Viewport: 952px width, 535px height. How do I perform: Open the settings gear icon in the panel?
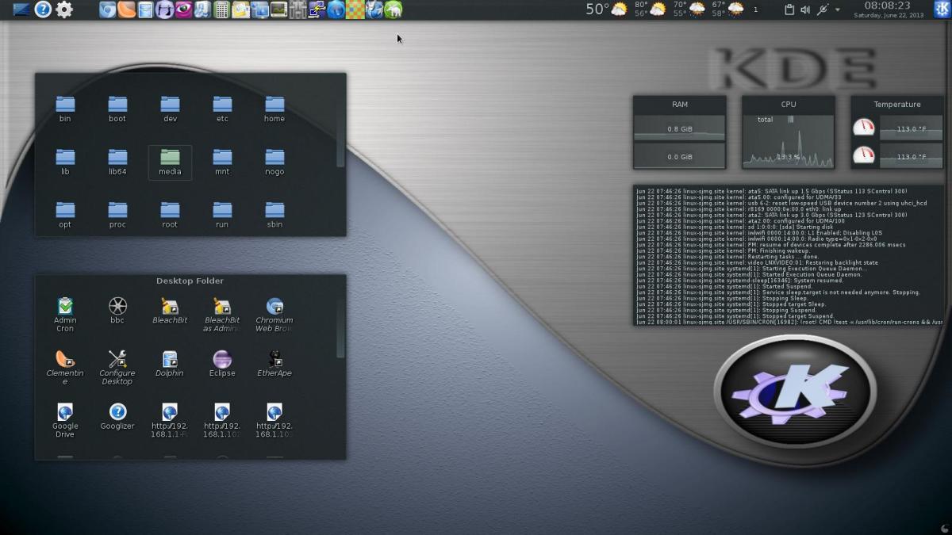point(64,10)
